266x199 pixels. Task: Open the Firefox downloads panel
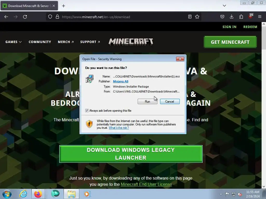coord(231,17)
